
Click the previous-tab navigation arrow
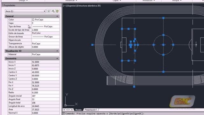(67, 110)
